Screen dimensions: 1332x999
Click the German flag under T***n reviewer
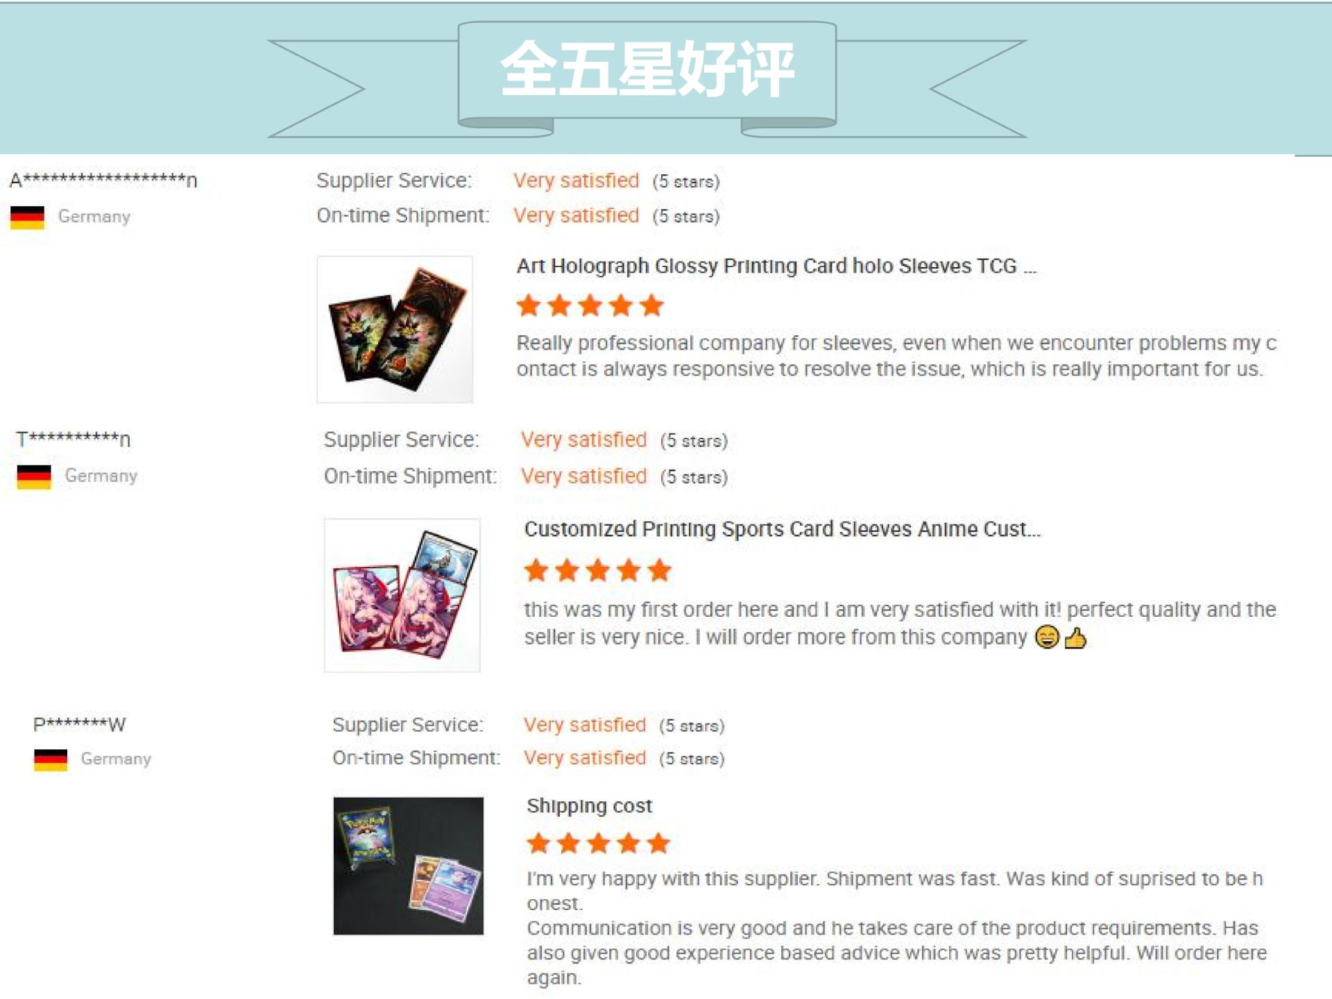click(x=34, y=477)
